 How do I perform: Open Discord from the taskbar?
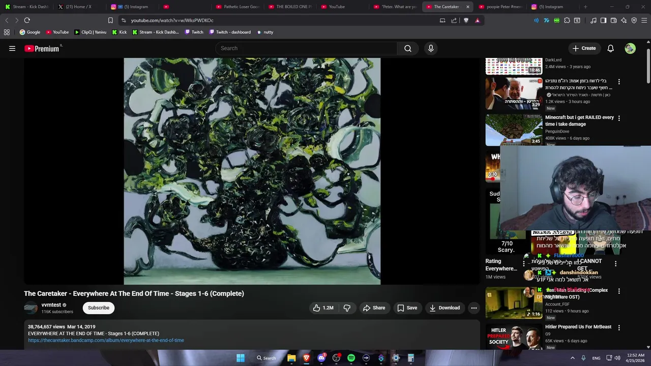click(321, 358)
